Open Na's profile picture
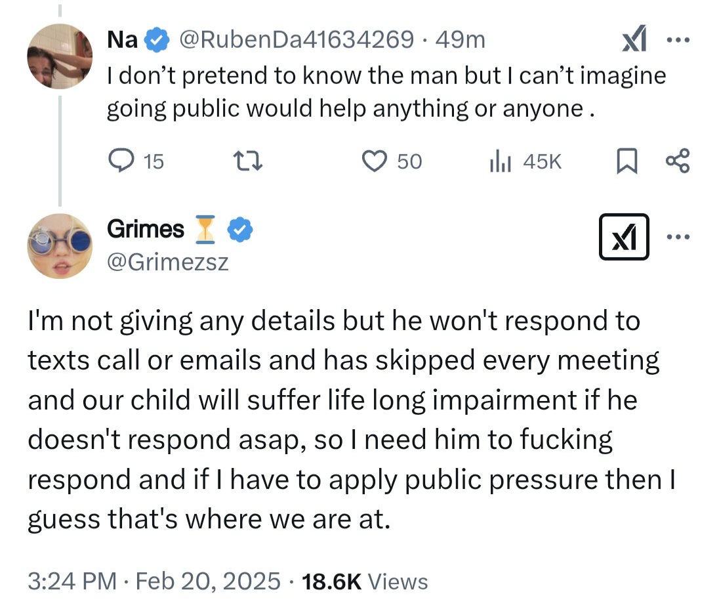Screen dimensions: 719x611 pyautogui.click(x=60, y=56)
